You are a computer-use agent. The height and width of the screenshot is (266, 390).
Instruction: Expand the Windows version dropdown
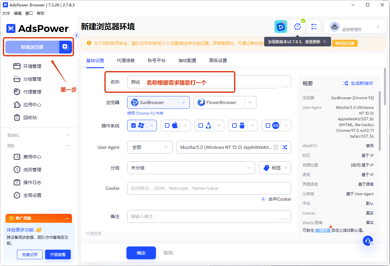coord(152,126)
